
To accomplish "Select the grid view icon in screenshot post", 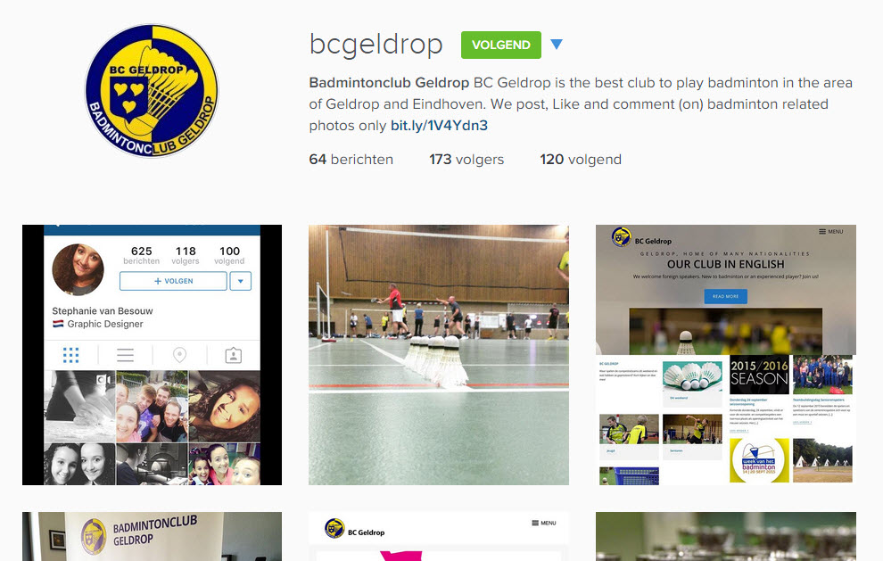I will pos(71,355).
